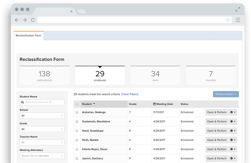The image size is (251, 163).
Task: Focus the Student Name search field
Action: (x=42, y=102)
